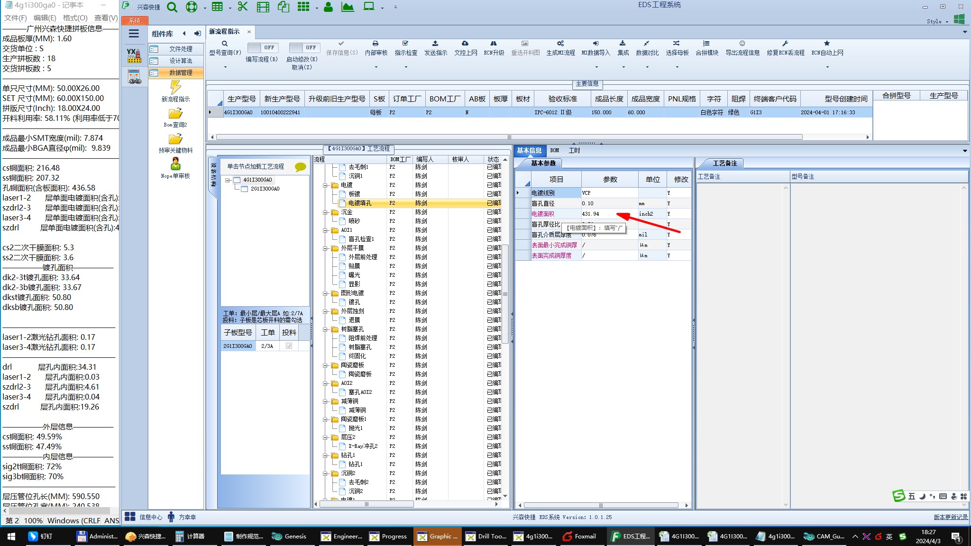Open the Bom查询2 folder icon
This screenshot has height=546, width=971.
[x=175, y=114]
